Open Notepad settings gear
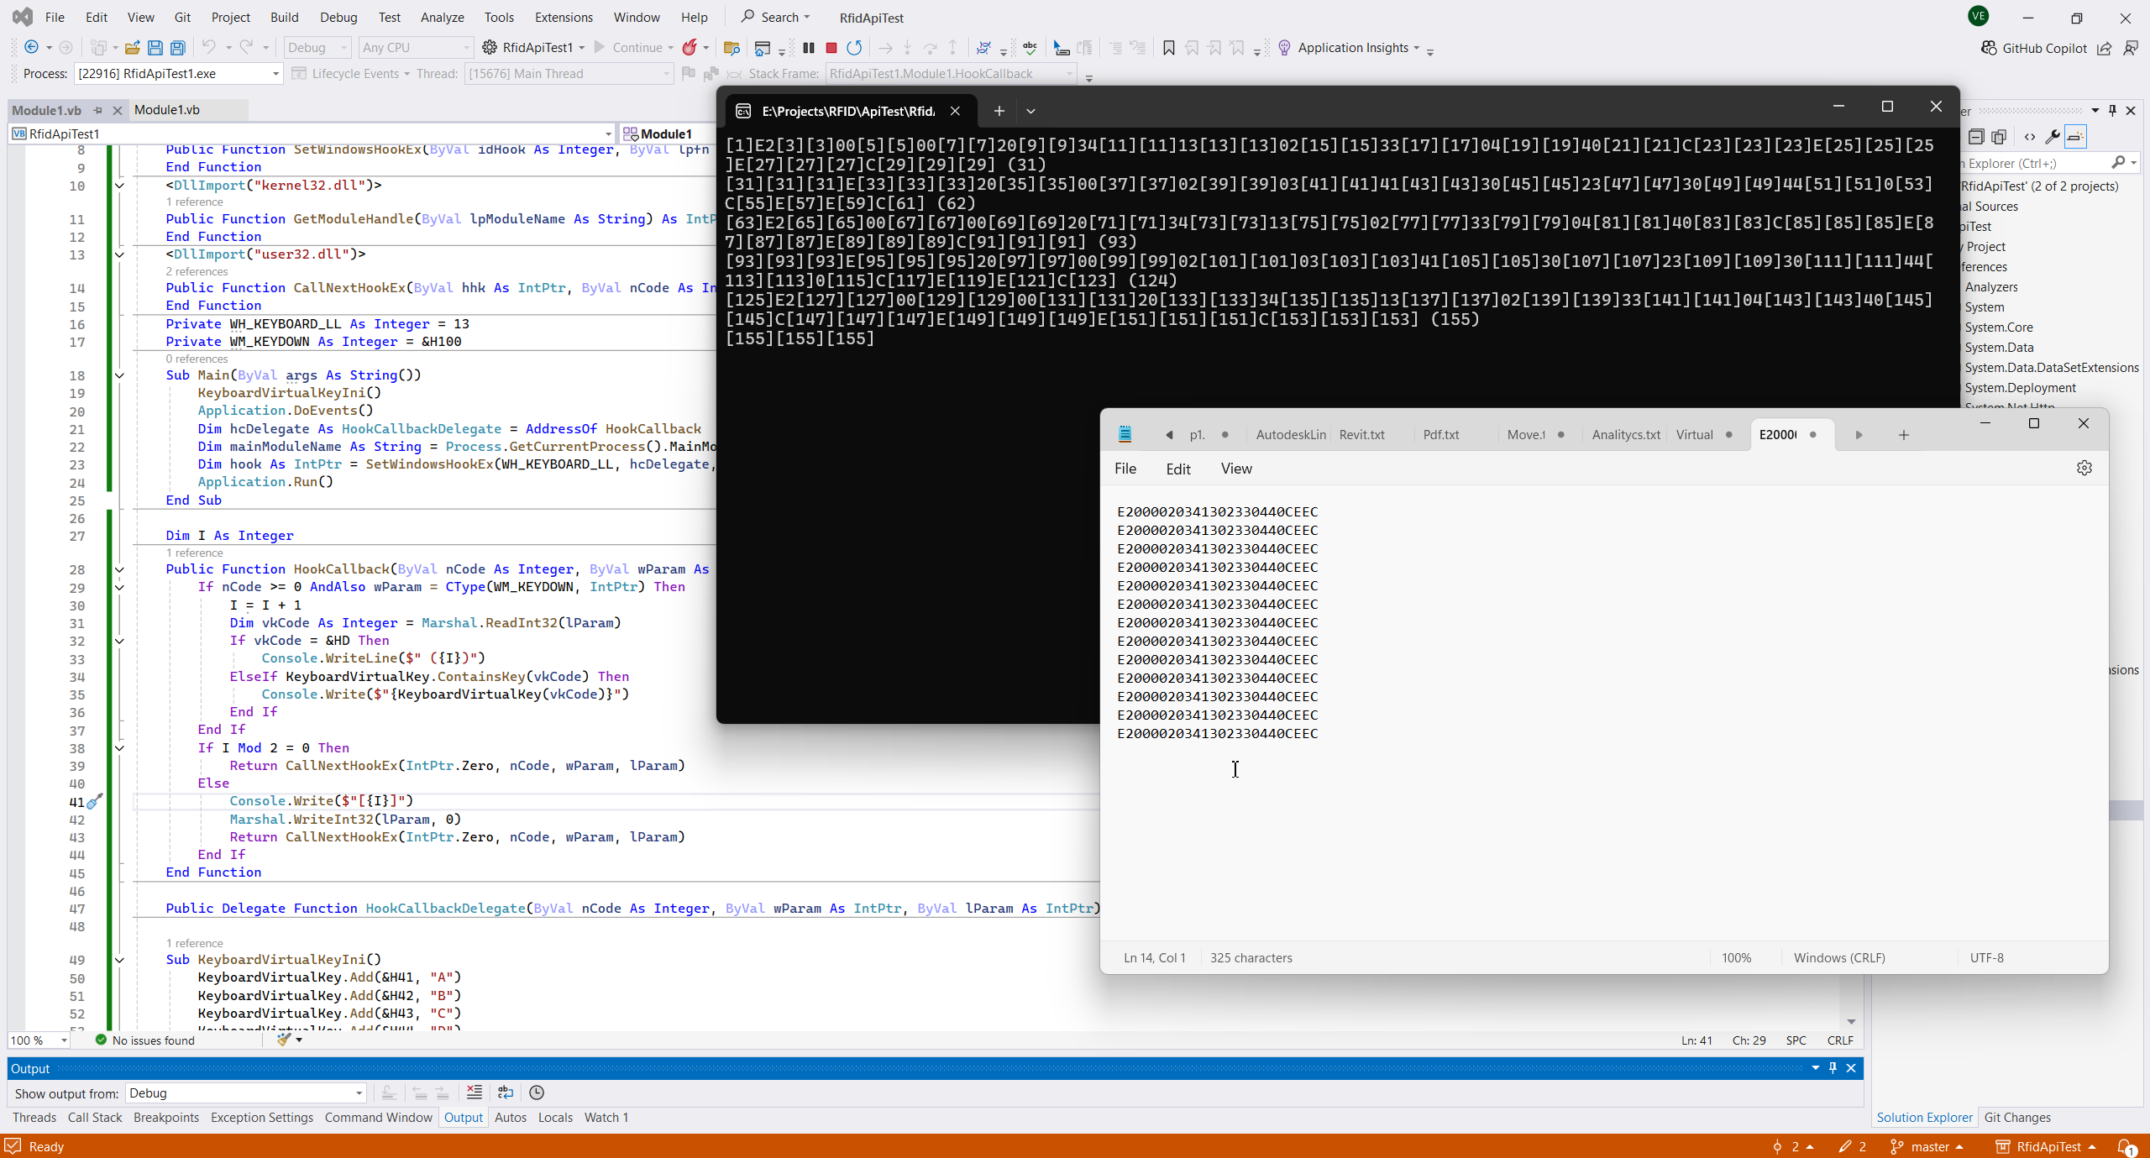This screenshot has width=2150, height=1158. [2084, 469]
